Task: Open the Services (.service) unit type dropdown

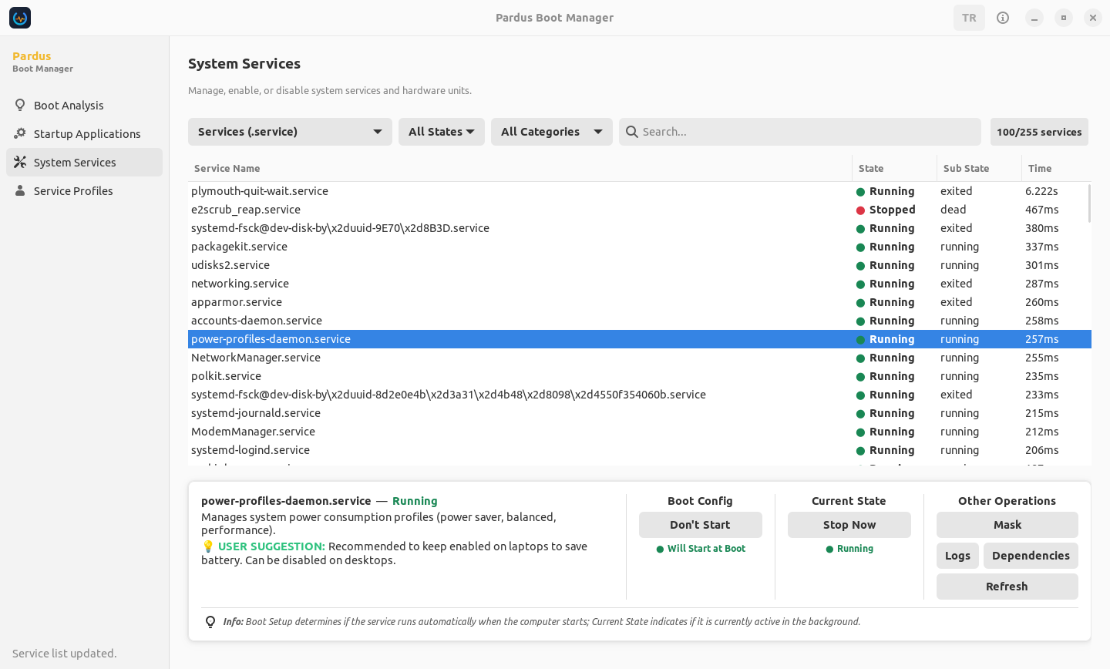Action: pyautogui.click(x=290, y=132)
